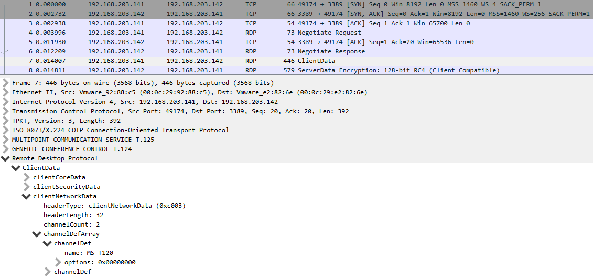Screen dimensions: 593x279
Task: Collapse the channelDefArray node
Action: [37, 234]
